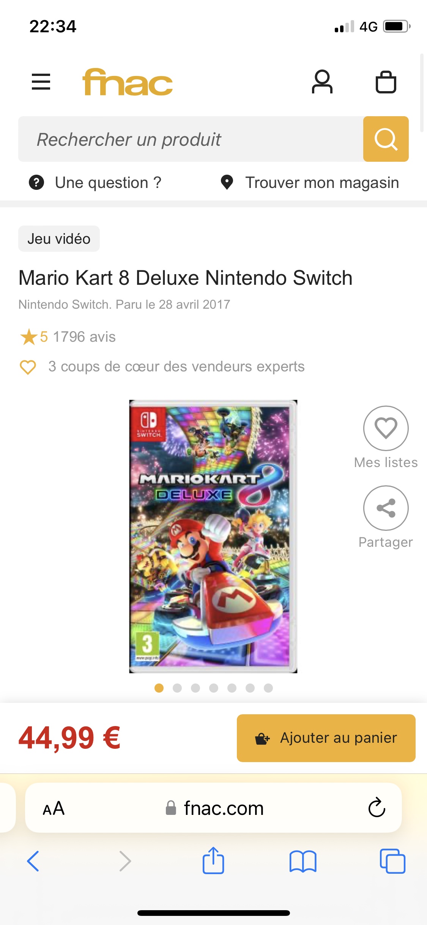The height and width of the screenshot is (925, 427).
Task: Open Safari bookmarks book icon
Action: coord(303,861)
